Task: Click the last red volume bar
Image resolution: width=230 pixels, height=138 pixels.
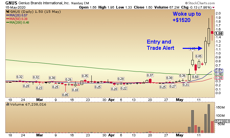Action: 212,127
